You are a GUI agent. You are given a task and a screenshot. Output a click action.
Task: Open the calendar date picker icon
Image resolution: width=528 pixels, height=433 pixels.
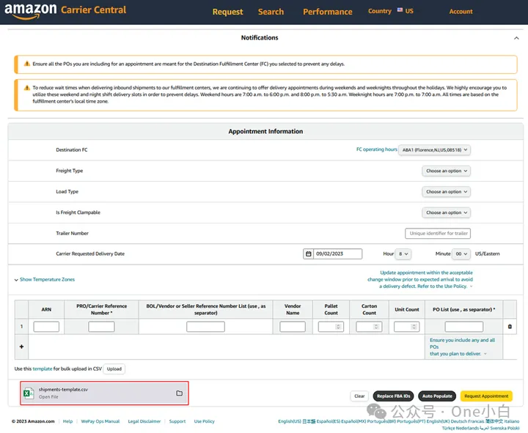click(x=308, y=254)
